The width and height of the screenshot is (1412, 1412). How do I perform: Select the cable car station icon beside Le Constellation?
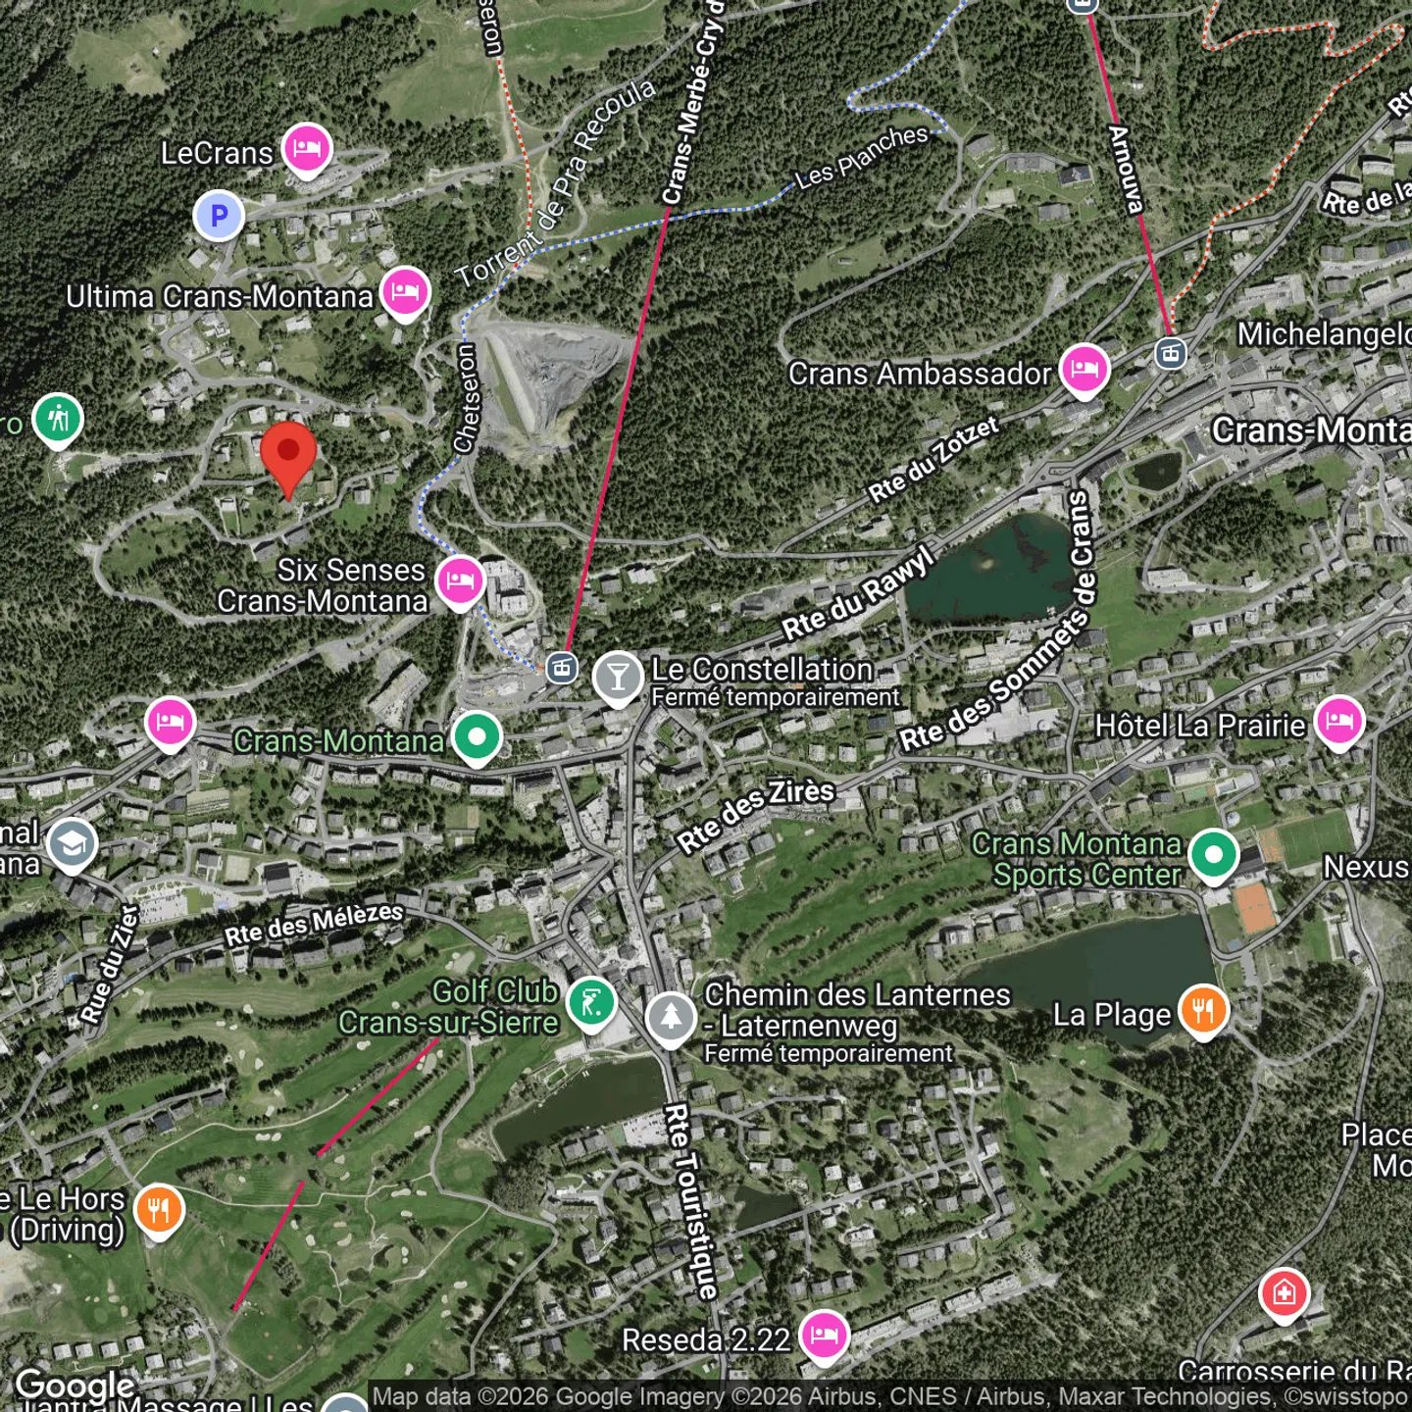tap(562, 669)
